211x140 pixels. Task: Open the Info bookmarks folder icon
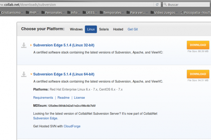click(x=69, y=13)
